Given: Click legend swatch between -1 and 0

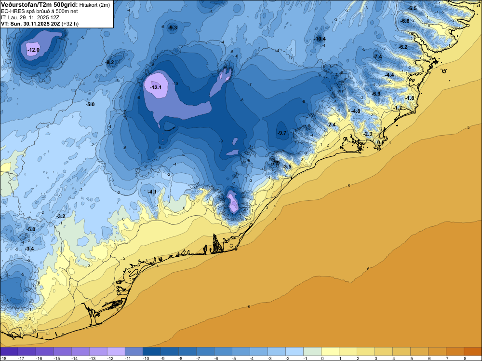Looking at the screenshot, I should 312,351.
